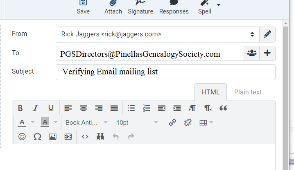Attach a file to the message
This screenshot has height=170, width=294.
point(113,7)
